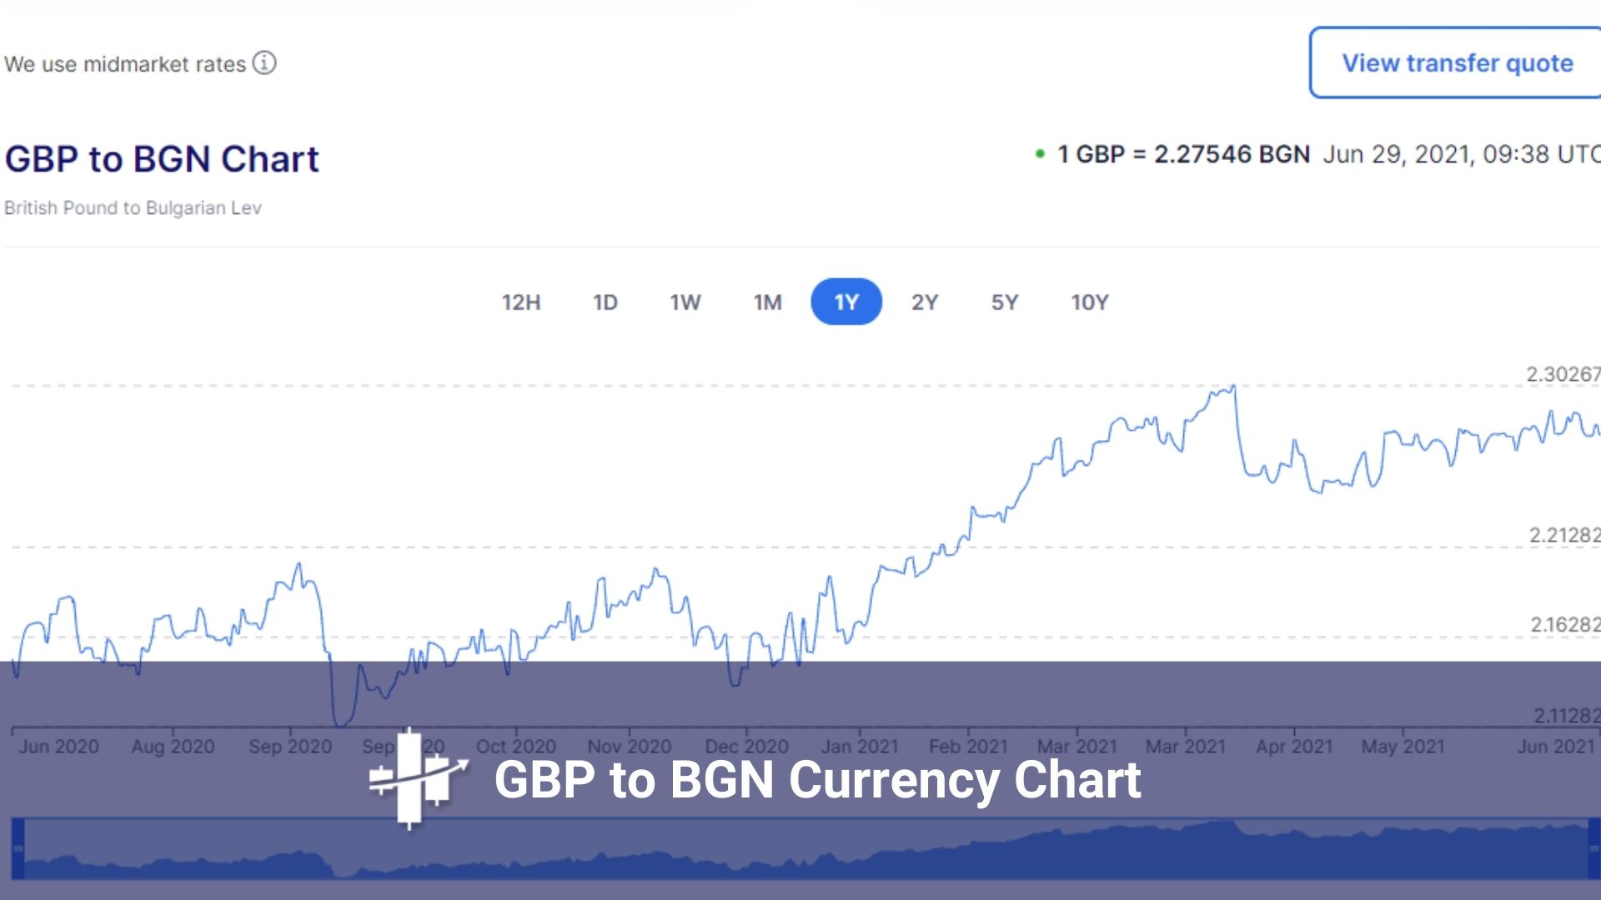1601x900 pixels.
Task: Click the candlestick chart logo icon
Action: click(416, 779)
